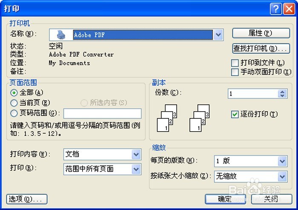Image resolution: width=298 pixels, height=210 pixels.
Task: Click the 空闲 status text
Action: pos(55,46)
